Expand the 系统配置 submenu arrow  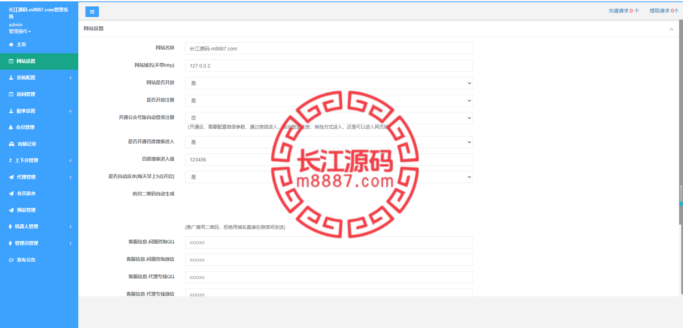click(x=70, y=77)
